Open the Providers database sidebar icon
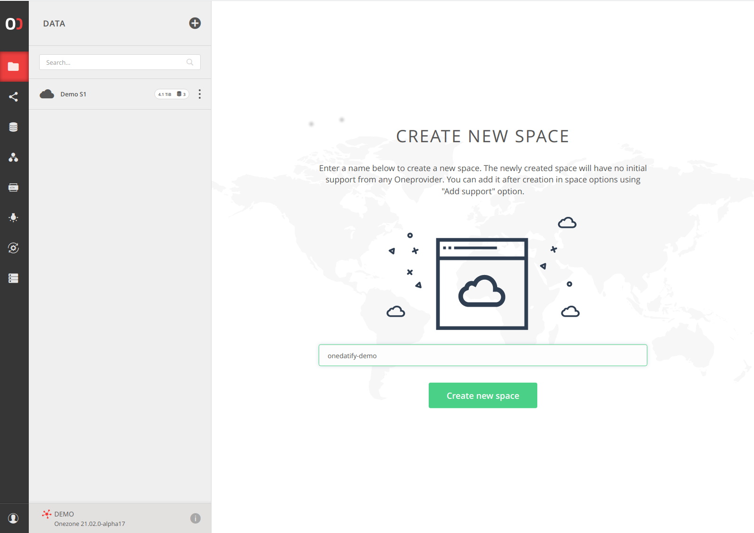The height and width of the screenshot is (533, 754). (14, 127)
